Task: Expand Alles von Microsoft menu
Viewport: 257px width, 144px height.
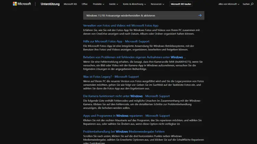Action: click(x=229, y=4)
